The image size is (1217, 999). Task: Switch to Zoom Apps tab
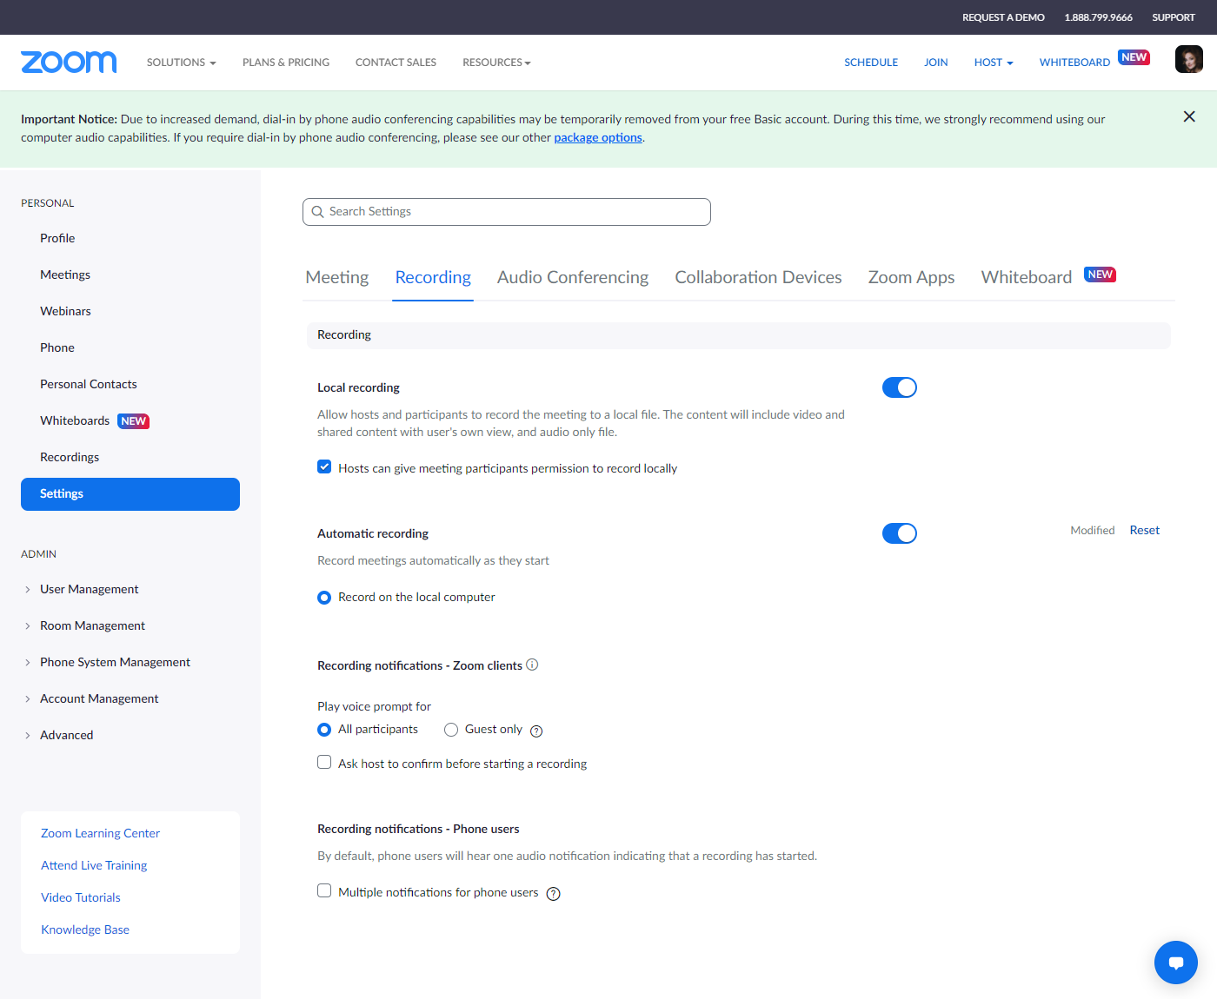tap(911, 277)
